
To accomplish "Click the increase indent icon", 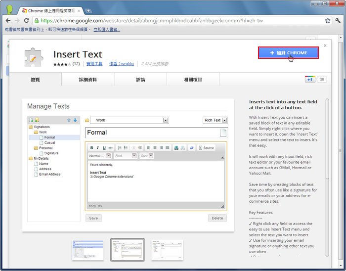I will click(140, 148).
